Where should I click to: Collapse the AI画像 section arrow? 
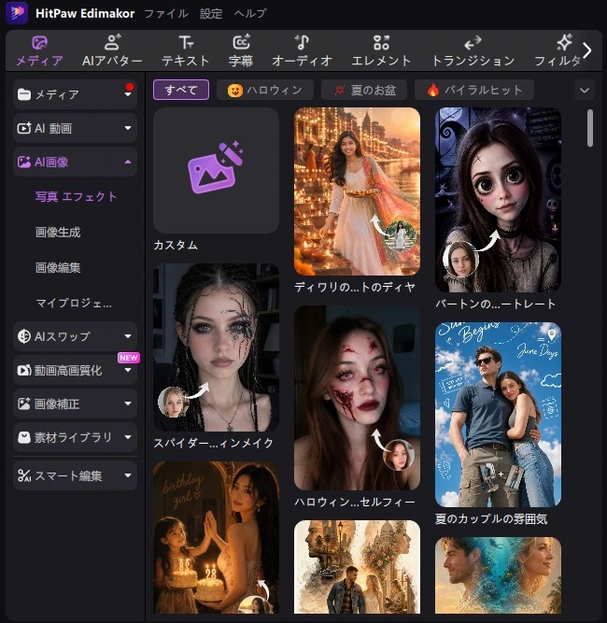coord(128,162)
